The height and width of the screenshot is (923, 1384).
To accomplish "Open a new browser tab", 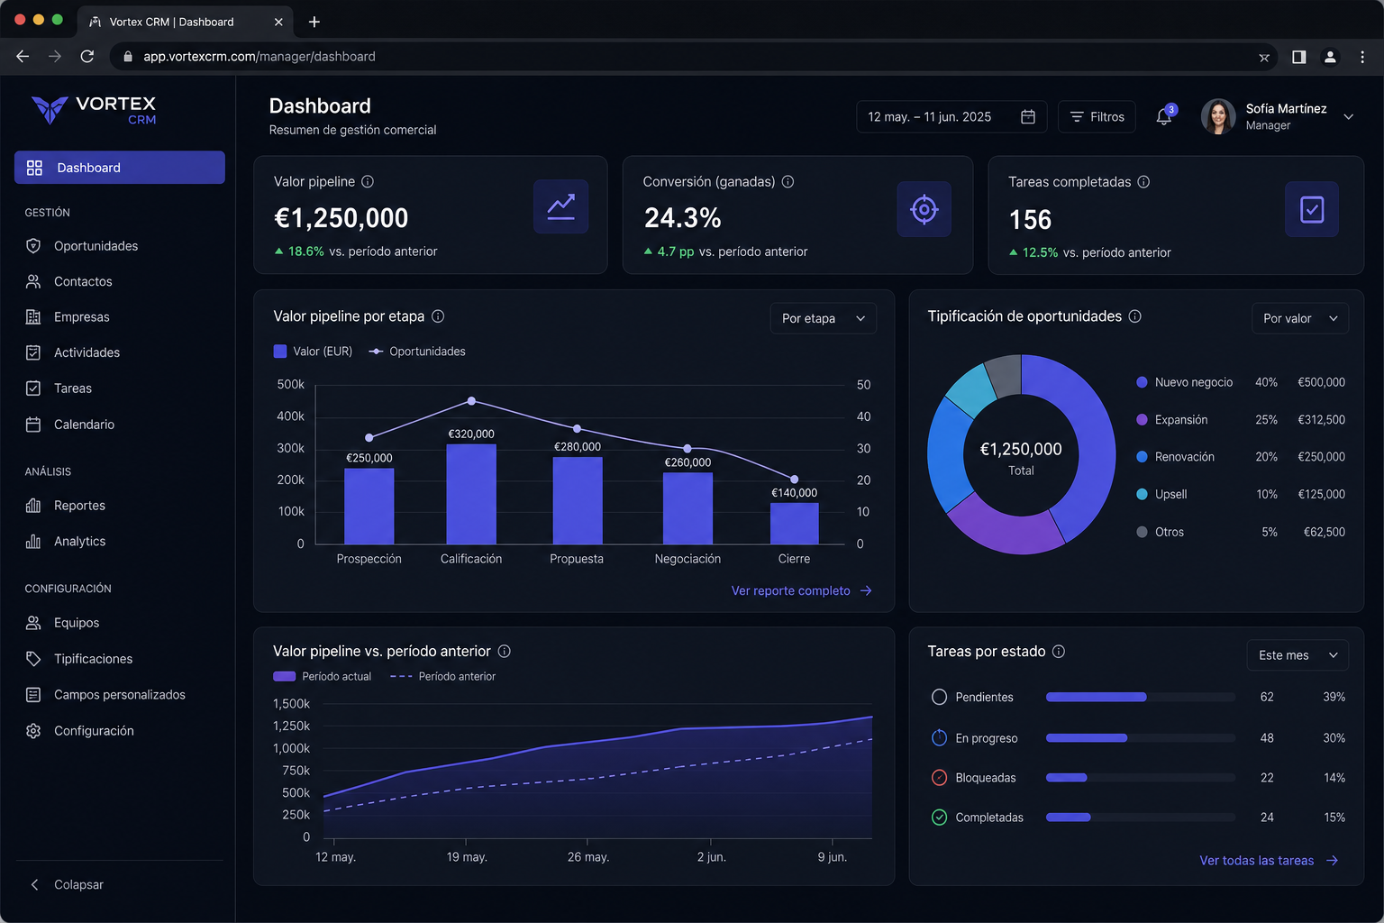I will pos(314,22).
